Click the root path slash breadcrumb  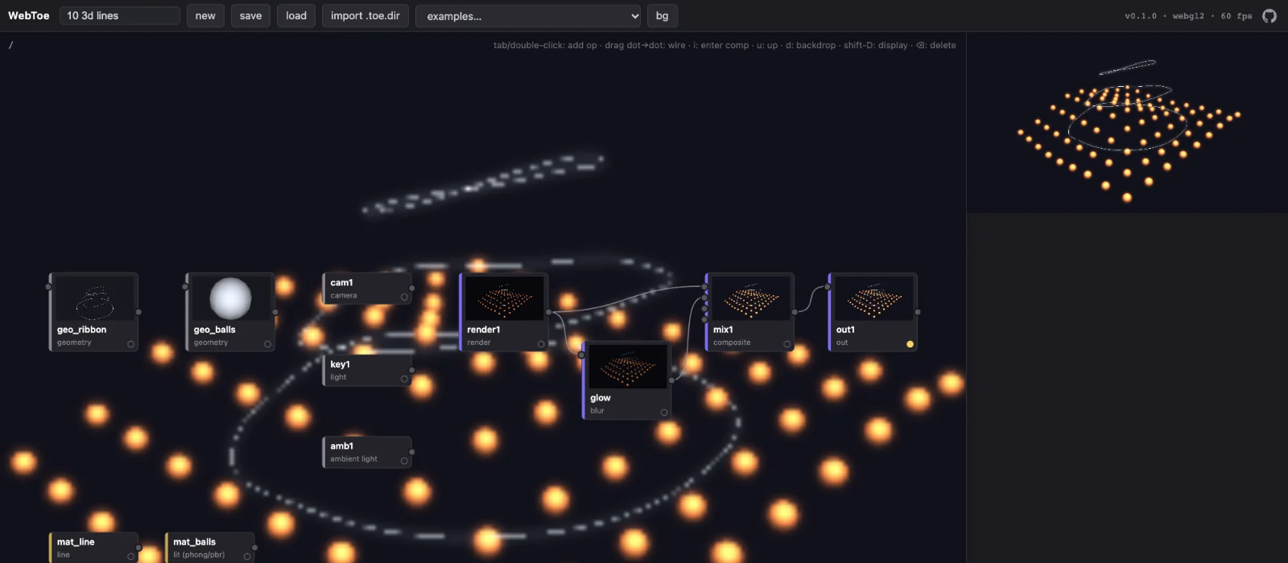point(10,45)
